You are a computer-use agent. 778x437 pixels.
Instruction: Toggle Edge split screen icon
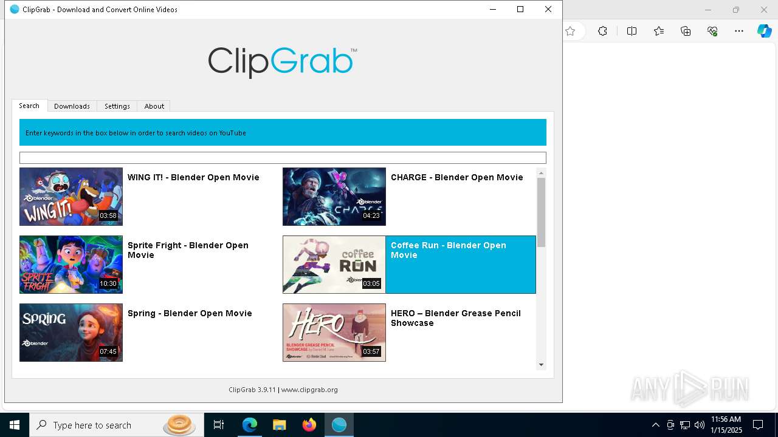tap(632, 32)
